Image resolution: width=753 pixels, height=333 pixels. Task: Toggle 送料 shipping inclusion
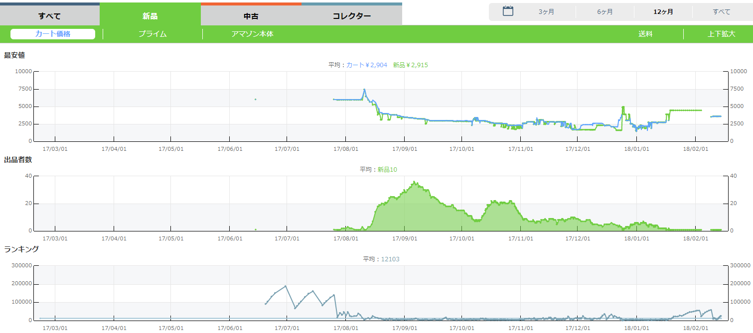point(645,34)
